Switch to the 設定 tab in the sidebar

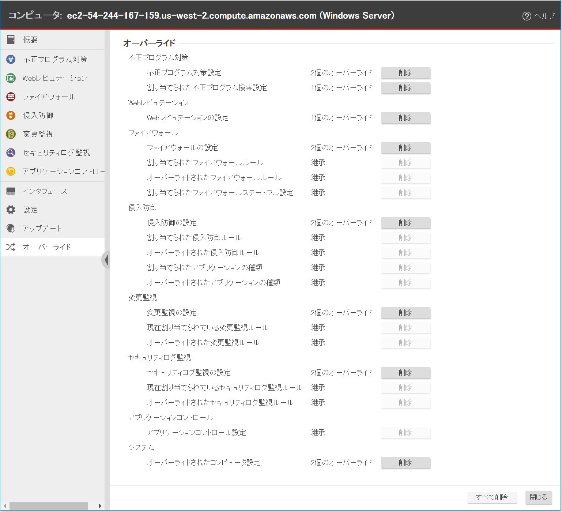[30, 210]
